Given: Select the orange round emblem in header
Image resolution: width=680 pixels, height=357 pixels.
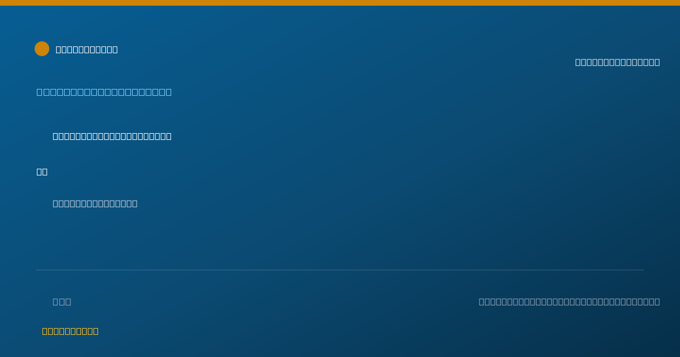Looking at the screenshot, I should [x=42, y=49].
